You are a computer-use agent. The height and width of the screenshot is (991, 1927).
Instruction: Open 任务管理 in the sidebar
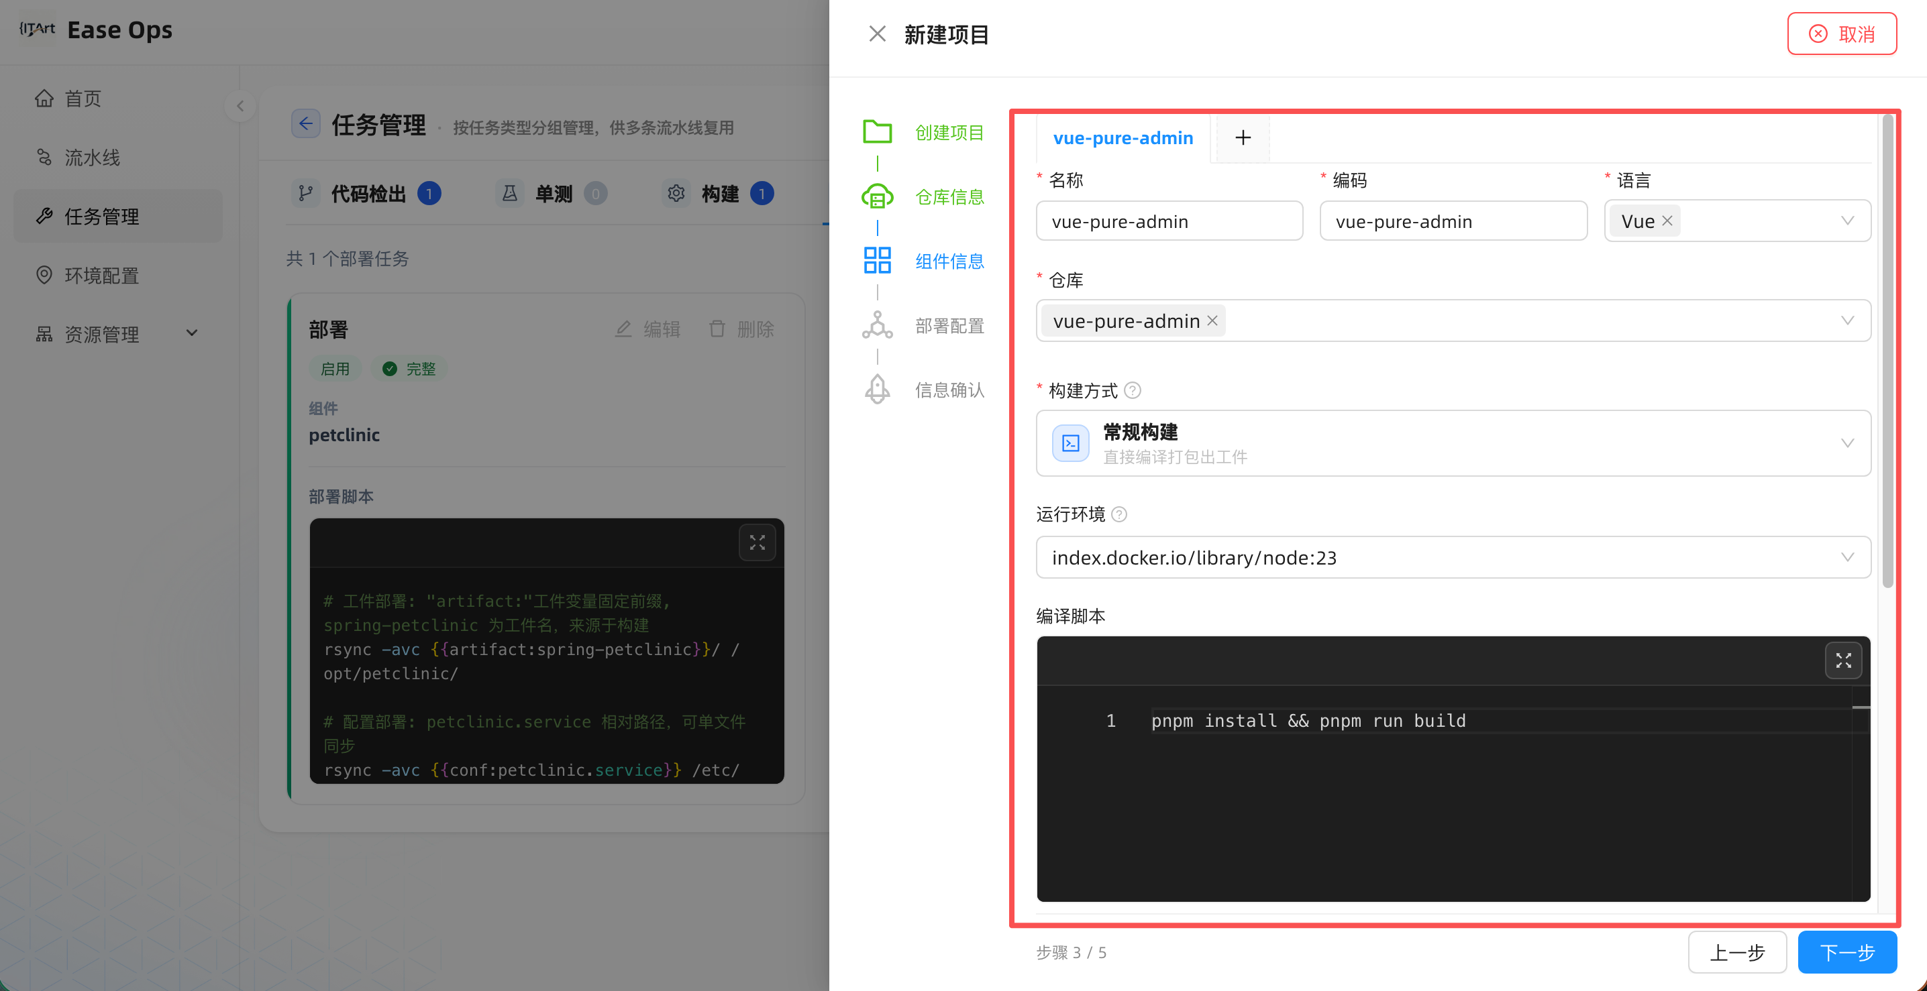(x=117, y=216)
